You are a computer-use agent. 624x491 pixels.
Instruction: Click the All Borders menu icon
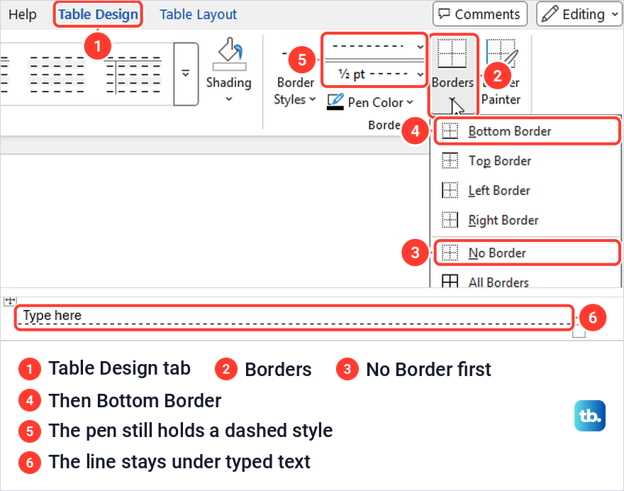tap(450, 281)
